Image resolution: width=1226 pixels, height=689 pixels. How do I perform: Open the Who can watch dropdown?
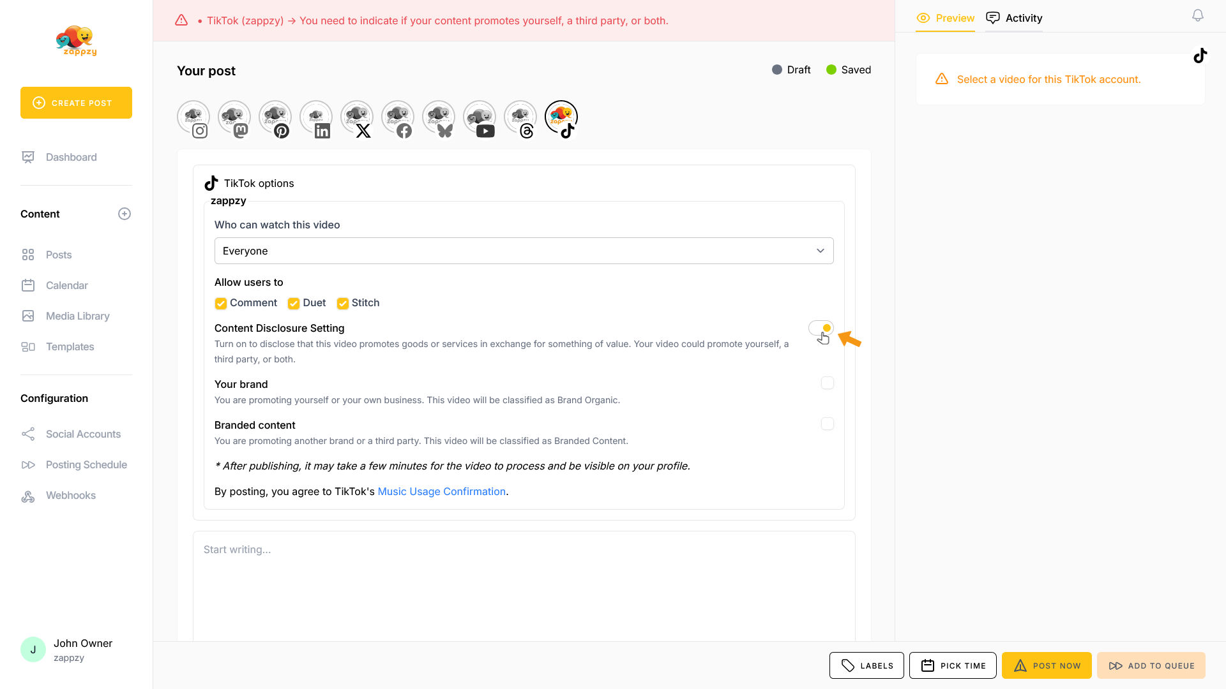pos(524,251)
